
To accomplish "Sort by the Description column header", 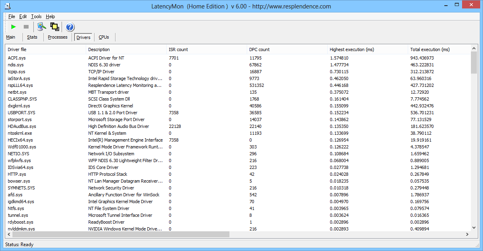I will pos(126,49).
